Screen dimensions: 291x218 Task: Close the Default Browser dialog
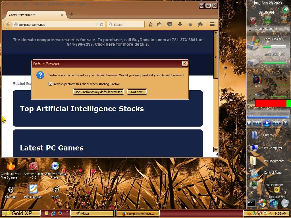(x=185, y=64)
